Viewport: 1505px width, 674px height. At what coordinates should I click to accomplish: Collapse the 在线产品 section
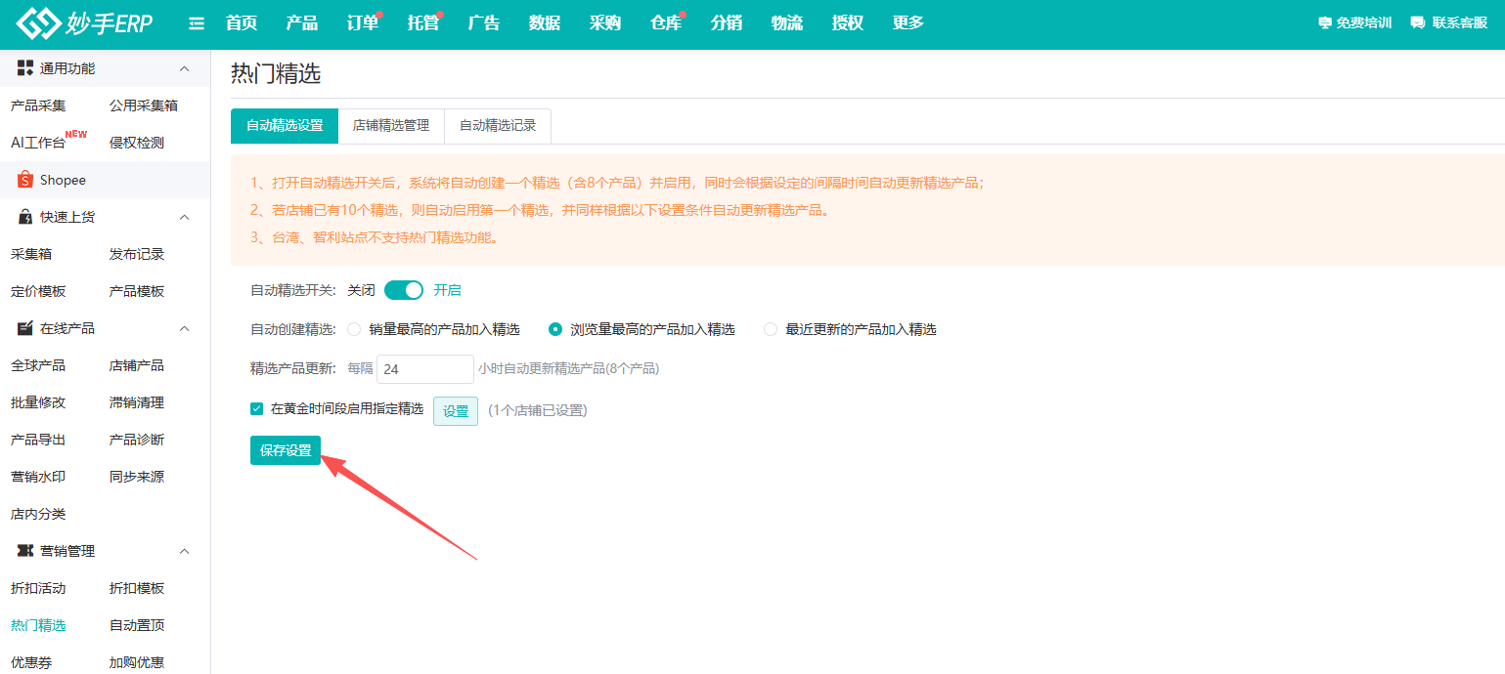pos(184,327)
